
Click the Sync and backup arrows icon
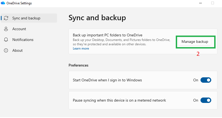6,18
